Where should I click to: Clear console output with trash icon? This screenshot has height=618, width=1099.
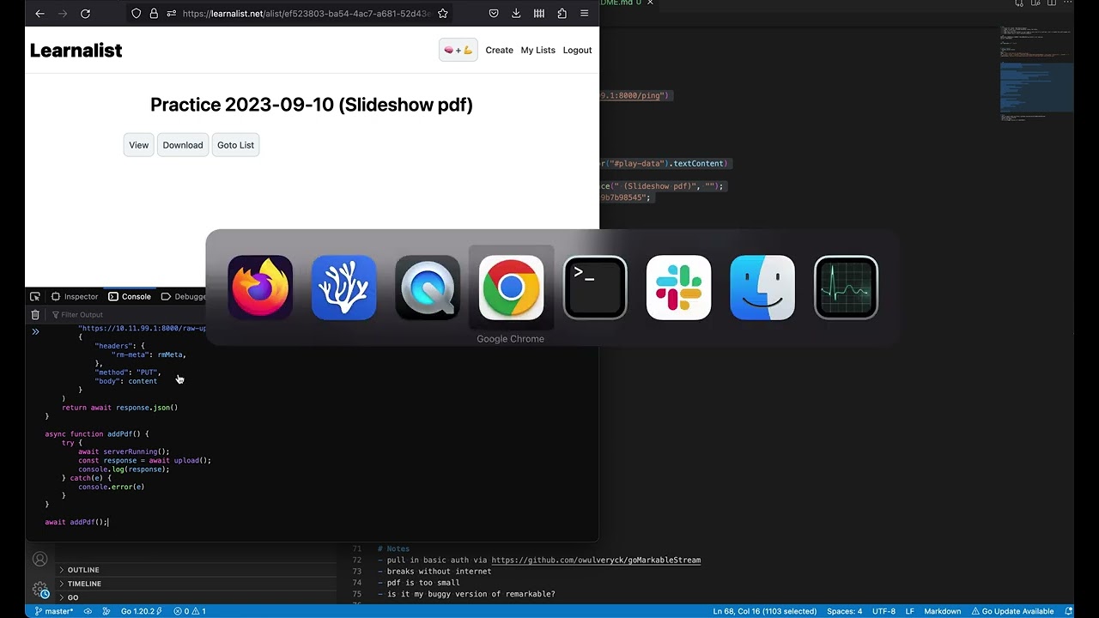click(x=35, y=315)
